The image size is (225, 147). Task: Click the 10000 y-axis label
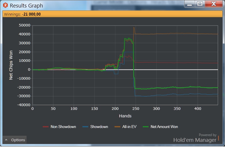[x=25, y=61]
